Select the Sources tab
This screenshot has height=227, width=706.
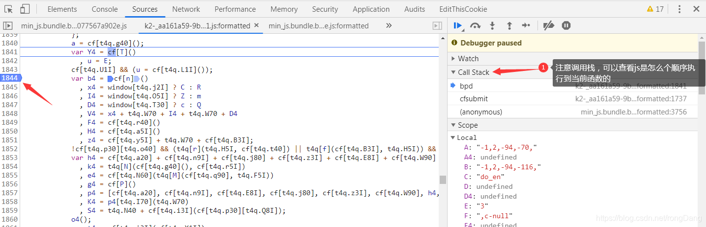pyautogui.click(x=145, y=9)
